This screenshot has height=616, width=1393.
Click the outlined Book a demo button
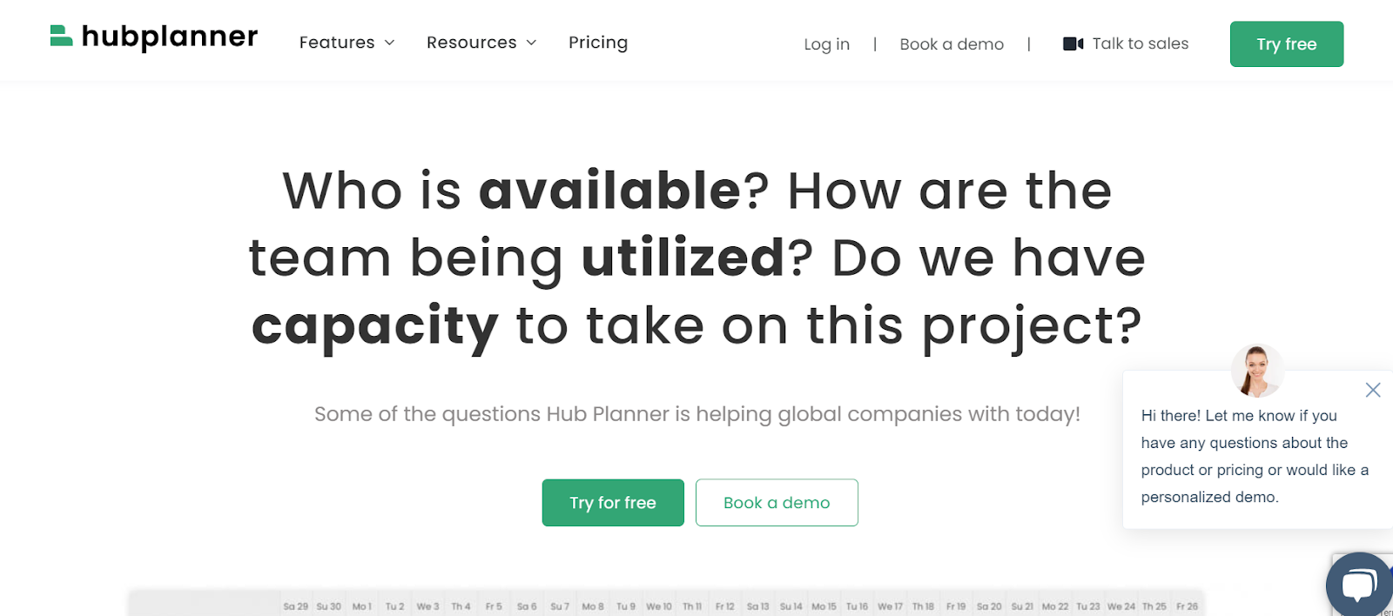776,502
